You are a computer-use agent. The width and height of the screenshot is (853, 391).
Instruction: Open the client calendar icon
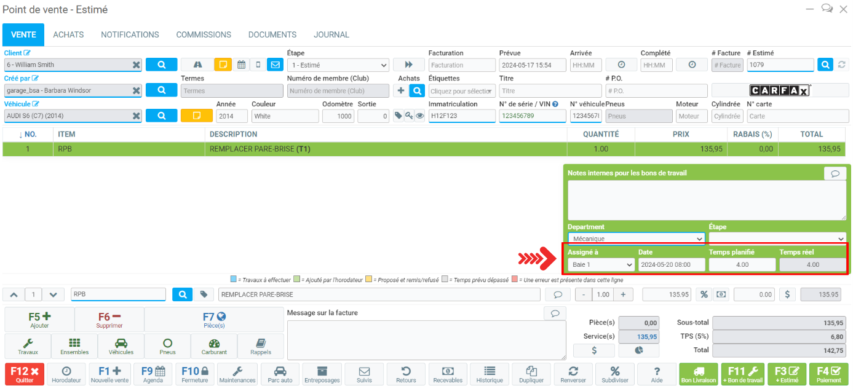coord(241,65)
